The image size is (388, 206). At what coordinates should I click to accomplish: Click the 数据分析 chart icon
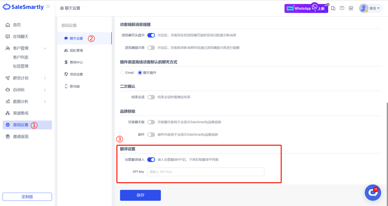[8, 102]
